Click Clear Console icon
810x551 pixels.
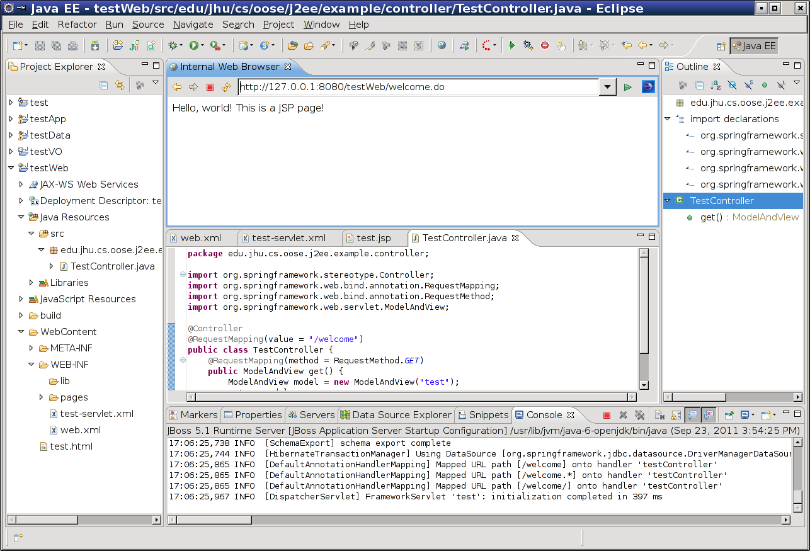coord(659,415)
